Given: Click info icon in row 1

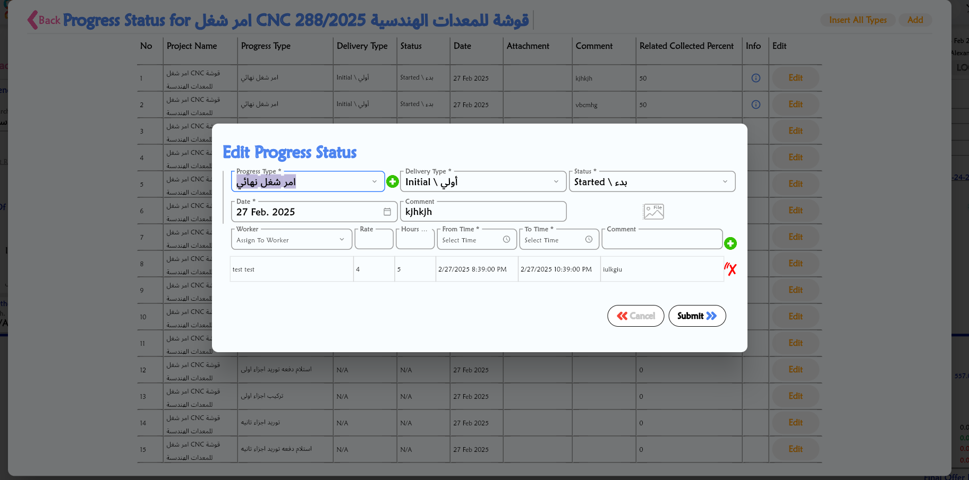Looking at the screenshot, I should click(x=755, y=78).
